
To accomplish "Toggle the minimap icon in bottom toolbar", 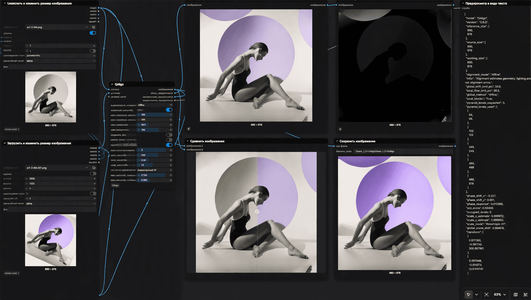I will point(516,295).
